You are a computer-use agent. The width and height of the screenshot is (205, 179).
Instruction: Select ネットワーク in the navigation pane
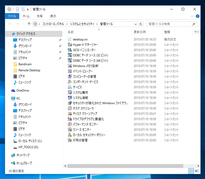click(20, 155)
